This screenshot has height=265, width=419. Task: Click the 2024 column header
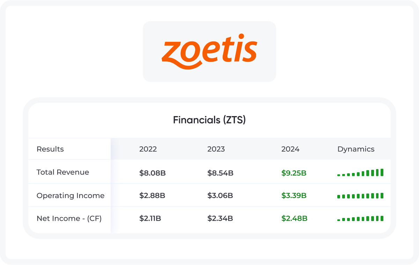(291, 149)
